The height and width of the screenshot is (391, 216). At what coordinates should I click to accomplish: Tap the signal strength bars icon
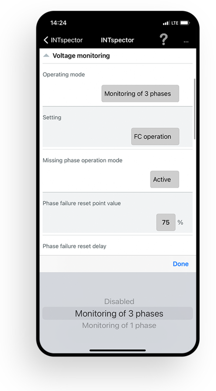[166, 23]
